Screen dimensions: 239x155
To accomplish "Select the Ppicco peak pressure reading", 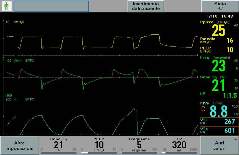I will point(218,30).
